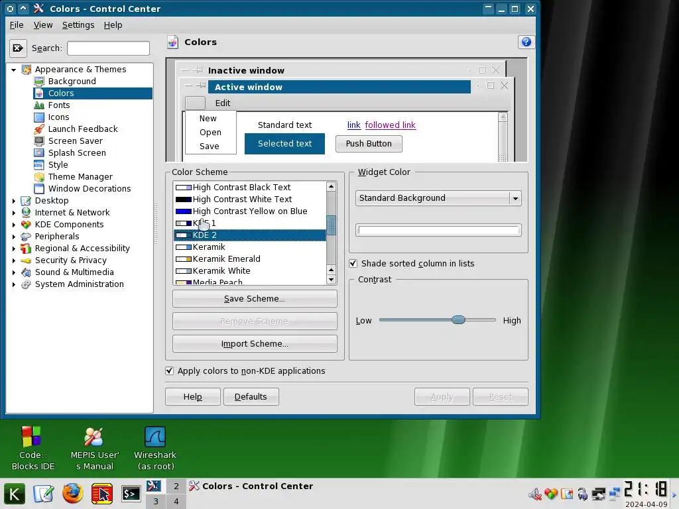Toggle Apply colors to non-KDE applications
The image size is (679, 509).
(169, 371)
